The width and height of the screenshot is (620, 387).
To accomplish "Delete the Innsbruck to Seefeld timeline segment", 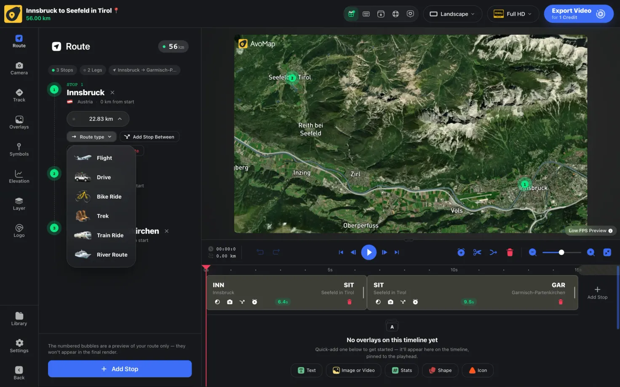I will 349,302.
